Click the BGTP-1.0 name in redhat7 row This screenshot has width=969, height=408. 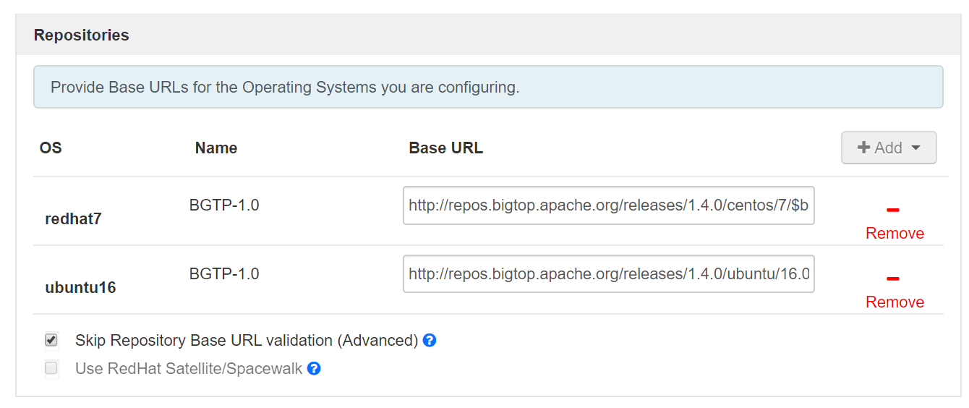pyautogui.click(x=224, y=205)
